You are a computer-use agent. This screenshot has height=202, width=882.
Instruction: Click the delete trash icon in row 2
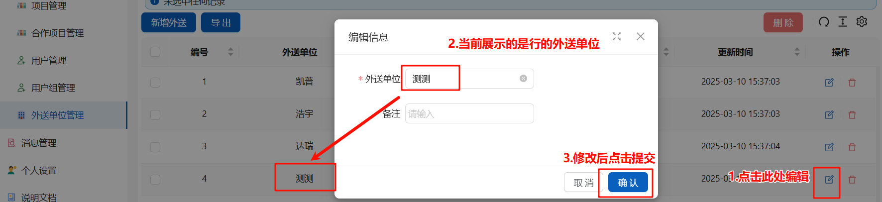[x=852, y=115]
